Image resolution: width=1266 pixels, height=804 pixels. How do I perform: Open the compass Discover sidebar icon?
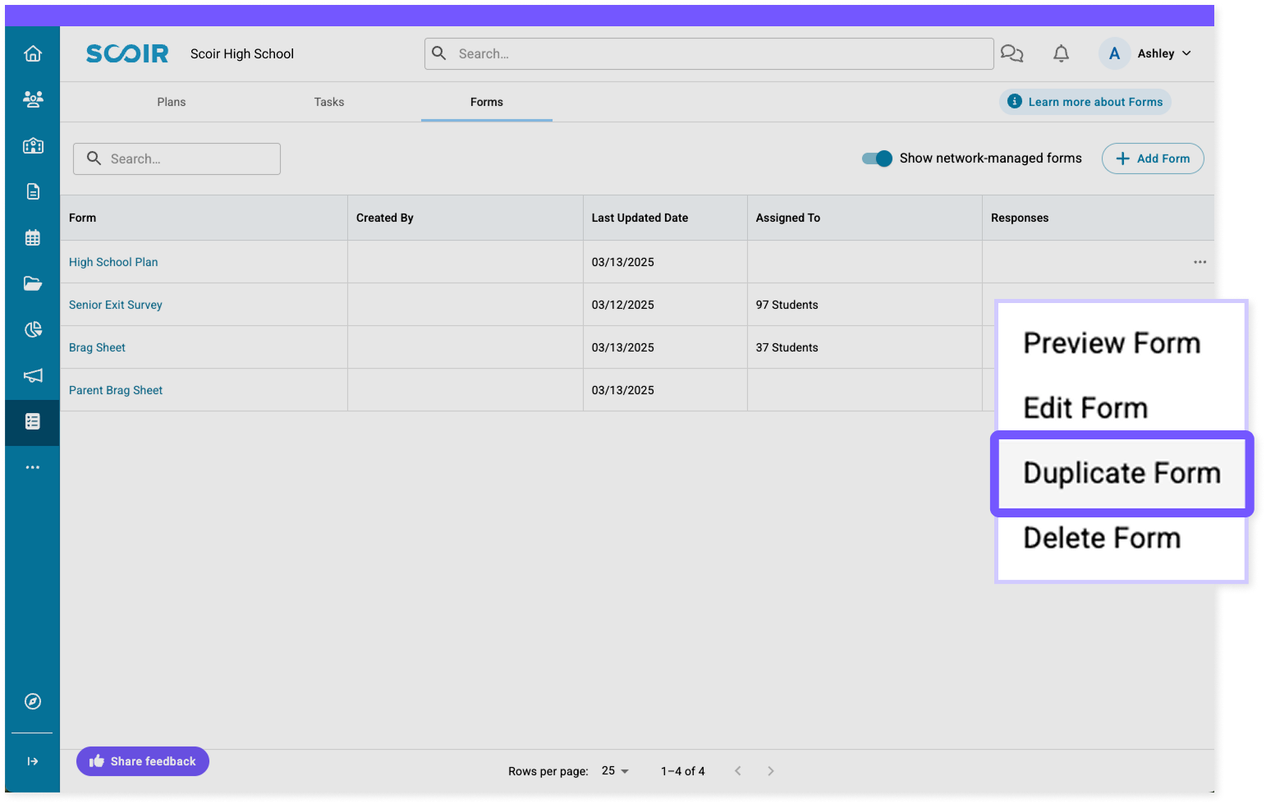point(33,701)
